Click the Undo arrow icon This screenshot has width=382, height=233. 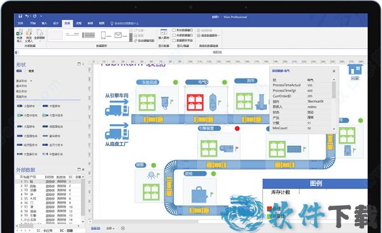pos(27,16)
